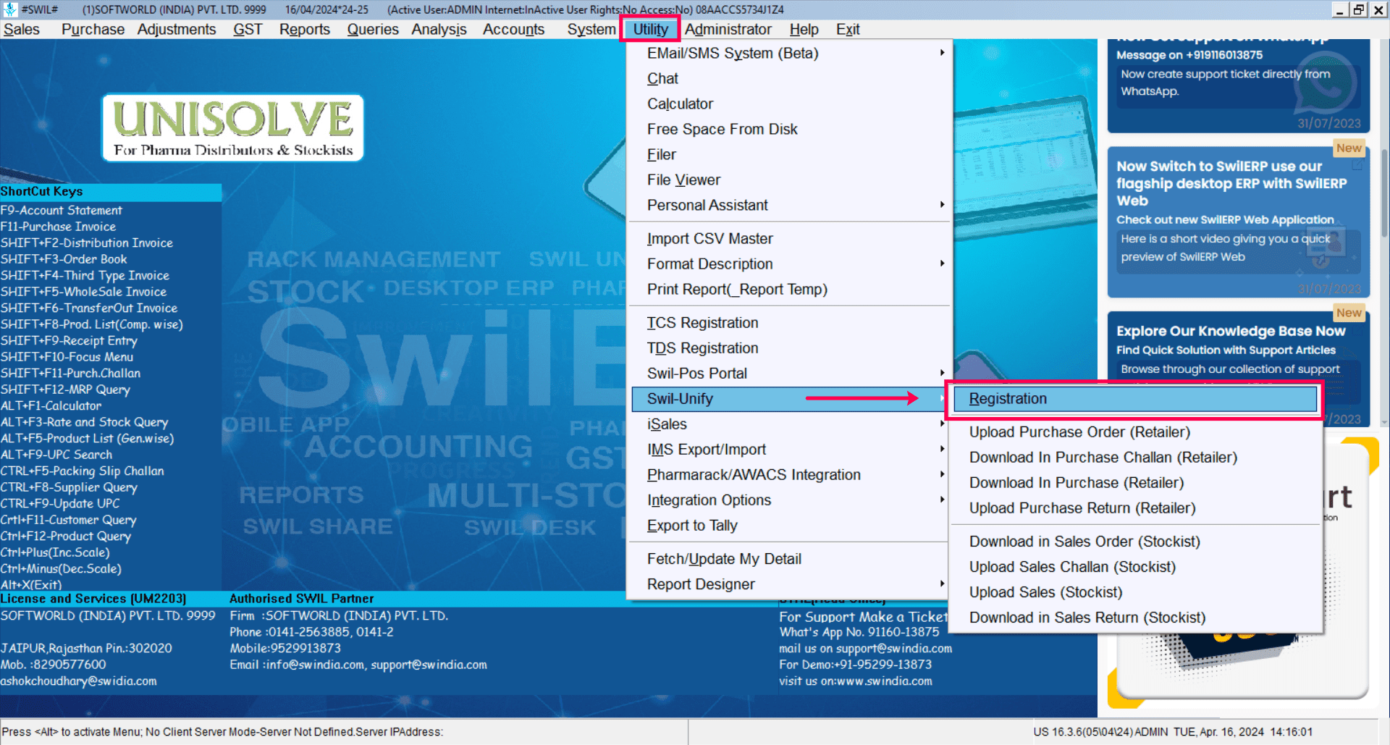The height and width of the screenshot is (745, 1390).
Task: Open TDS Registration
Action: coord(789,348)
